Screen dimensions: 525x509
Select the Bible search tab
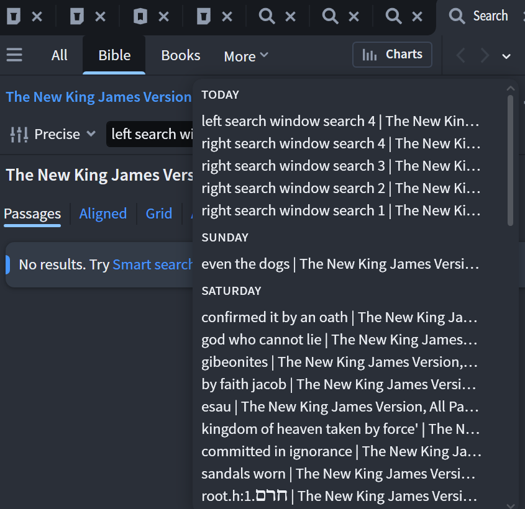tap(114, 55)
